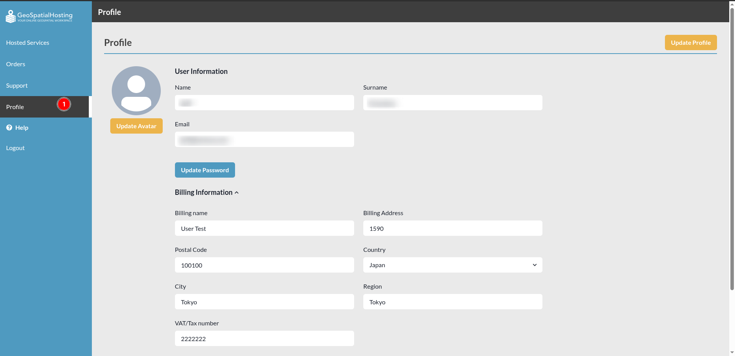This screenshot has width=735, height=356.
Task: Click the City field containing Tokyo
Action: pos(265,302)
